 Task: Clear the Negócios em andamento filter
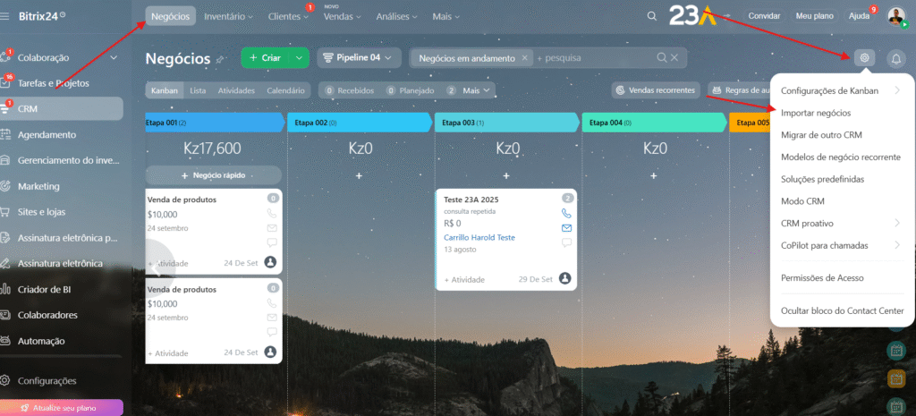525,58
